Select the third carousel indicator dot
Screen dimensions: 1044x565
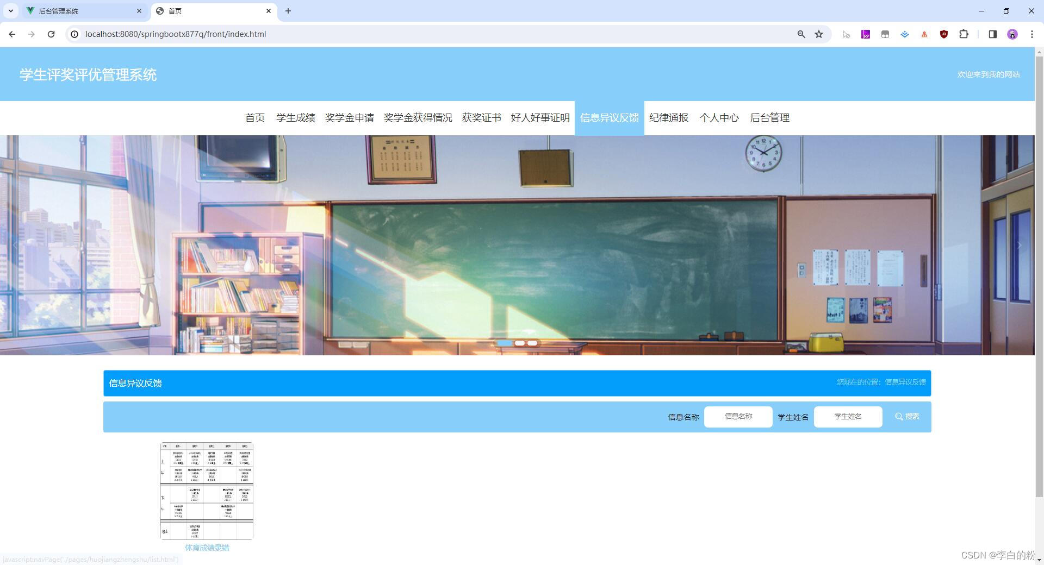(532, 343)
